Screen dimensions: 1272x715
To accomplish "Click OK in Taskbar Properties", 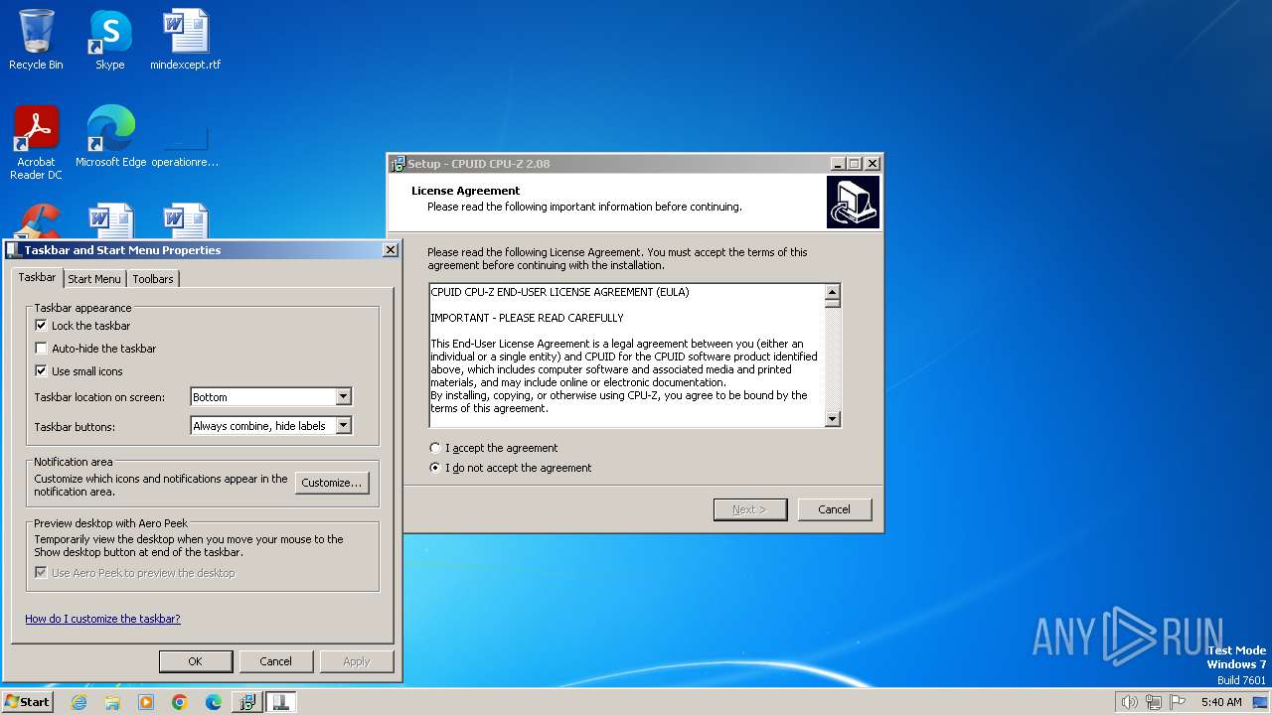I will [195, 661].
